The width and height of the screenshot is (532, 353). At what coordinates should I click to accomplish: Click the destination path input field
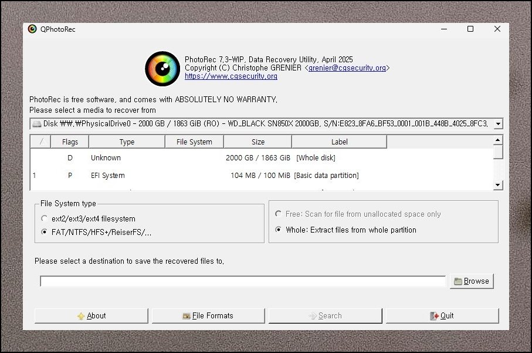coord(243,281)
